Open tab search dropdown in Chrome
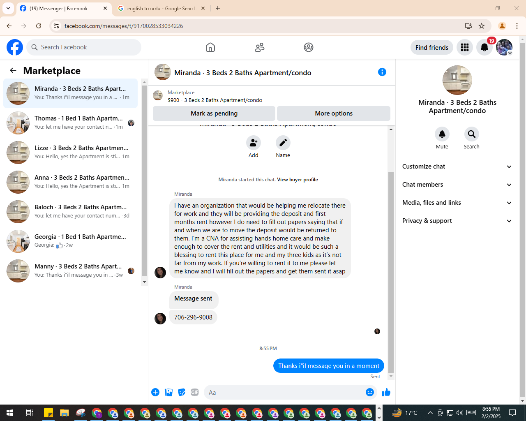 point(8,8)
